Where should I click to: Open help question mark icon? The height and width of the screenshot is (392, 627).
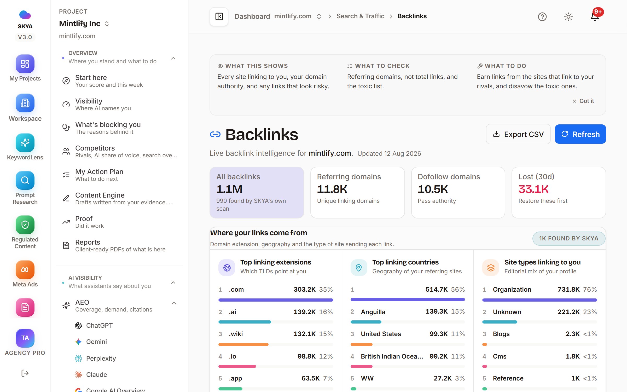pyautogui.click(x=542, y=16)
